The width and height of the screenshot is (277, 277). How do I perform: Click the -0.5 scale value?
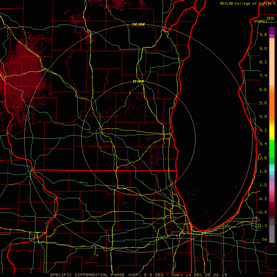(262, 212)
